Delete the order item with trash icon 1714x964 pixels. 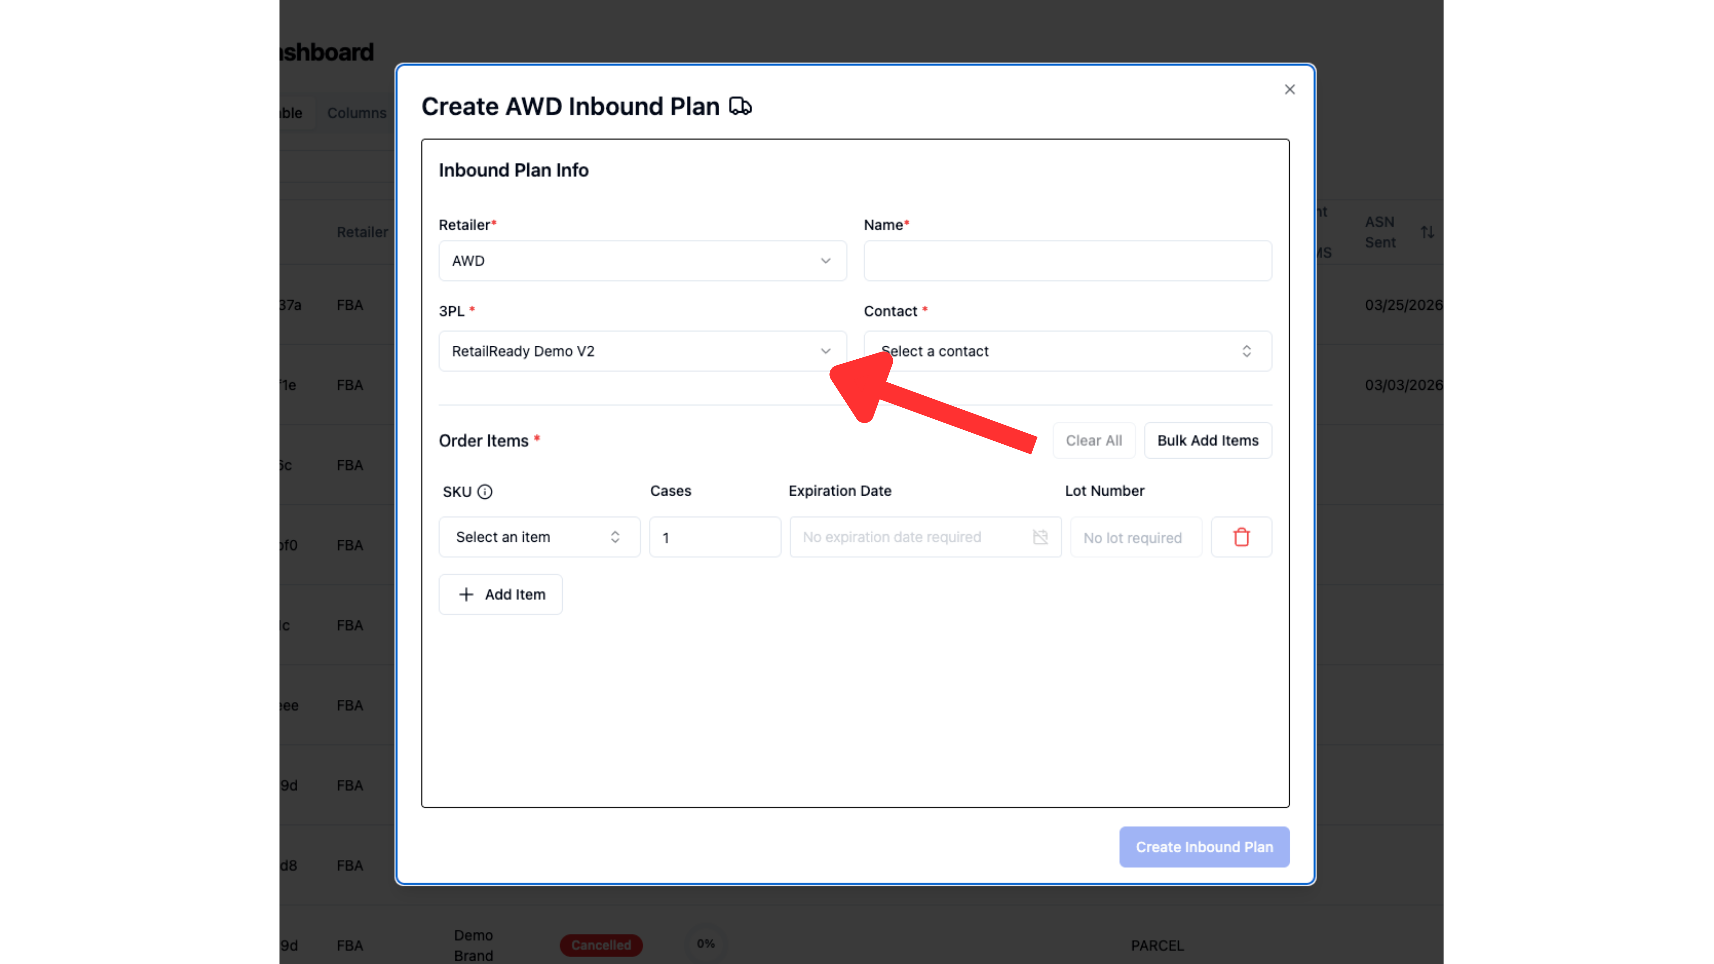[x=1241, y=537]
